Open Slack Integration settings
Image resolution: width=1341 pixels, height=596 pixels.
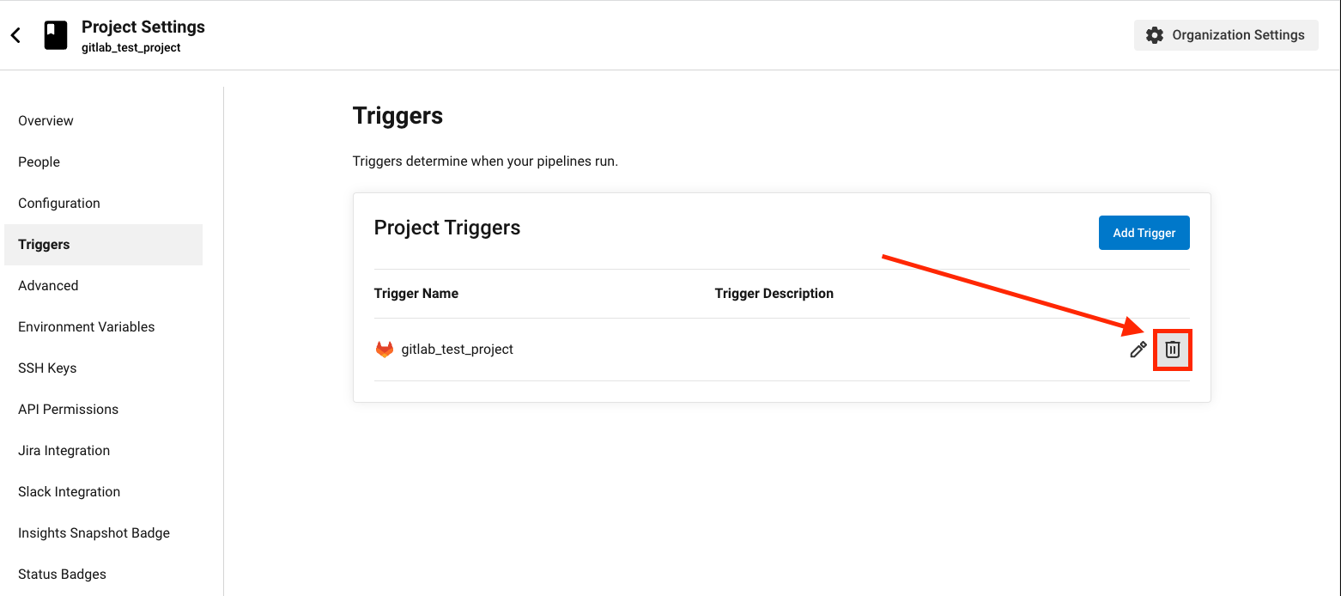70,492
